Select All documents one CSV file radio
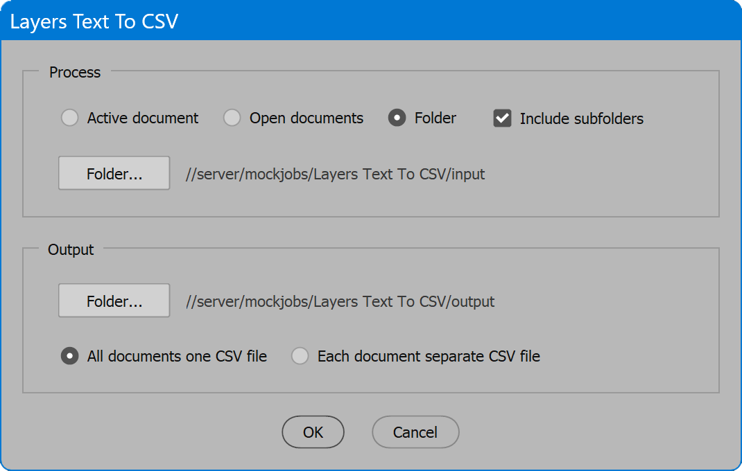 pos(69,355)
